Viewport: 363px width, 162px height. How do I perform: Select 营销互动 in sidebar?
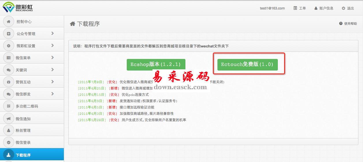32,82
